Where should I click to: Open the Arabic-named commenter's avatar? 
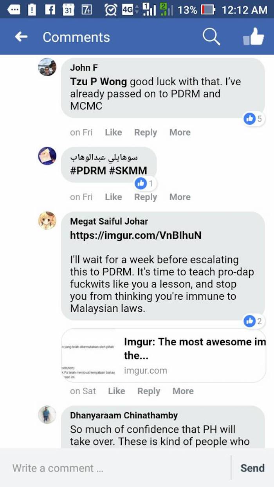(47, 156)
